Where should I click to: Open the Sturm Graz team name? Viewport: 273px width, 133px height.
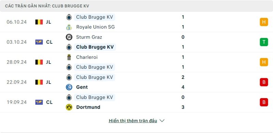[x=89, y=37]
